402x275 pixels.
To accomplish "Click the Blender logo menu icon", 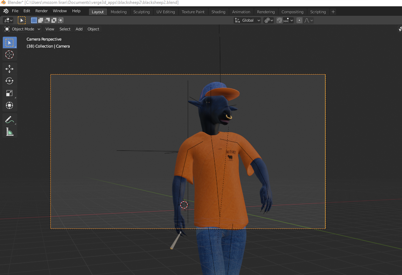I will click(6, 11).
